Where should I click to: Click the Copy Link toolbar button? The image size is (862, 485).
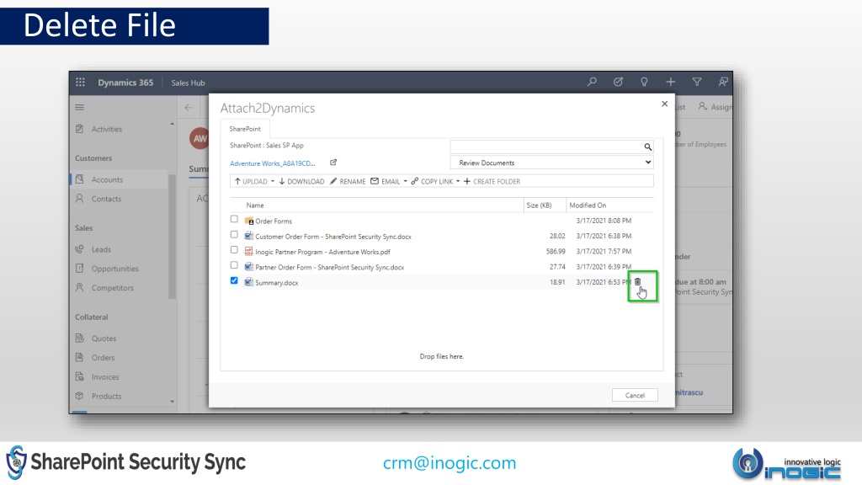tap(432, 182)
